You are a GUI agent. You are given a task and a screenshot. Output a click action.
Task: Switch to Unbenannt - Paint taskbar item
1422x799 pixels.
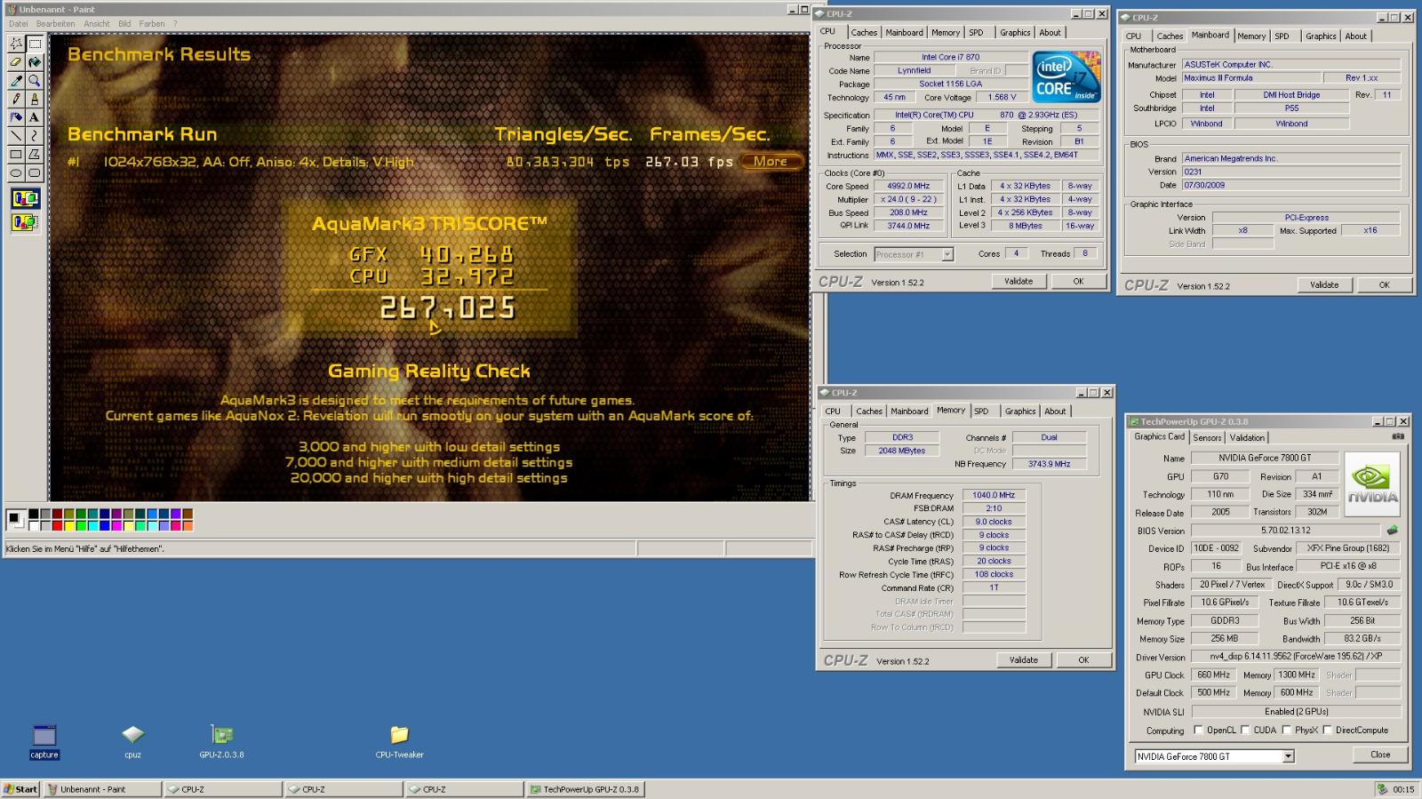click(102, 788)
